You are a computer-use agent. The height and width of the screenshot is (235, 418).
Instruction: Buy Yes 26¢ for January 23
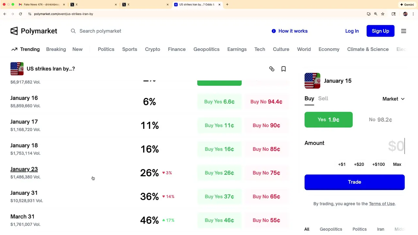pyautogui.click(x=219, y=173)
